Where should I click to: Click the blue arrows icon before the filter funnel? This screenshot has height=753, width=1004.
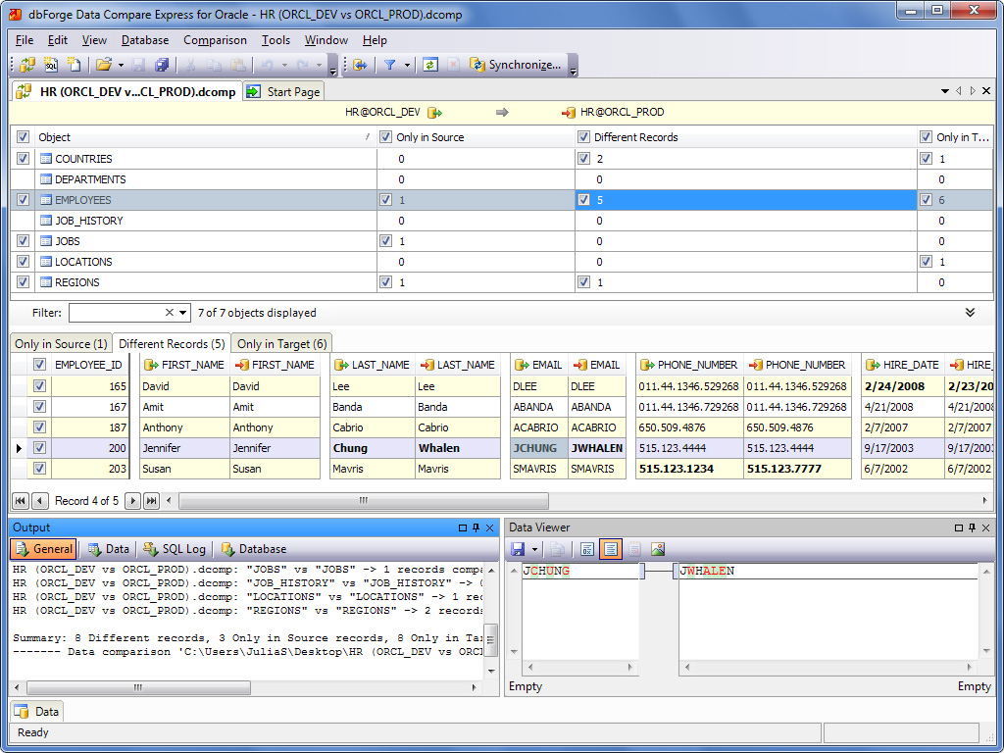pos(360,65)
